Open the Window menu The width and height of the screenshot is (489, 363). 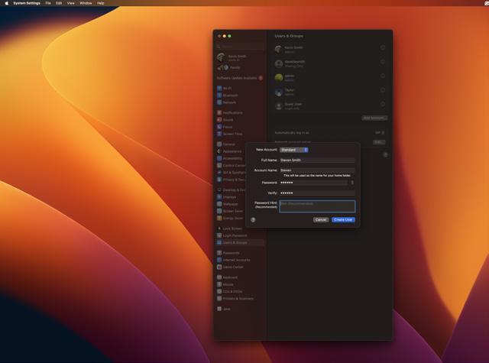[x=86, y=3]
